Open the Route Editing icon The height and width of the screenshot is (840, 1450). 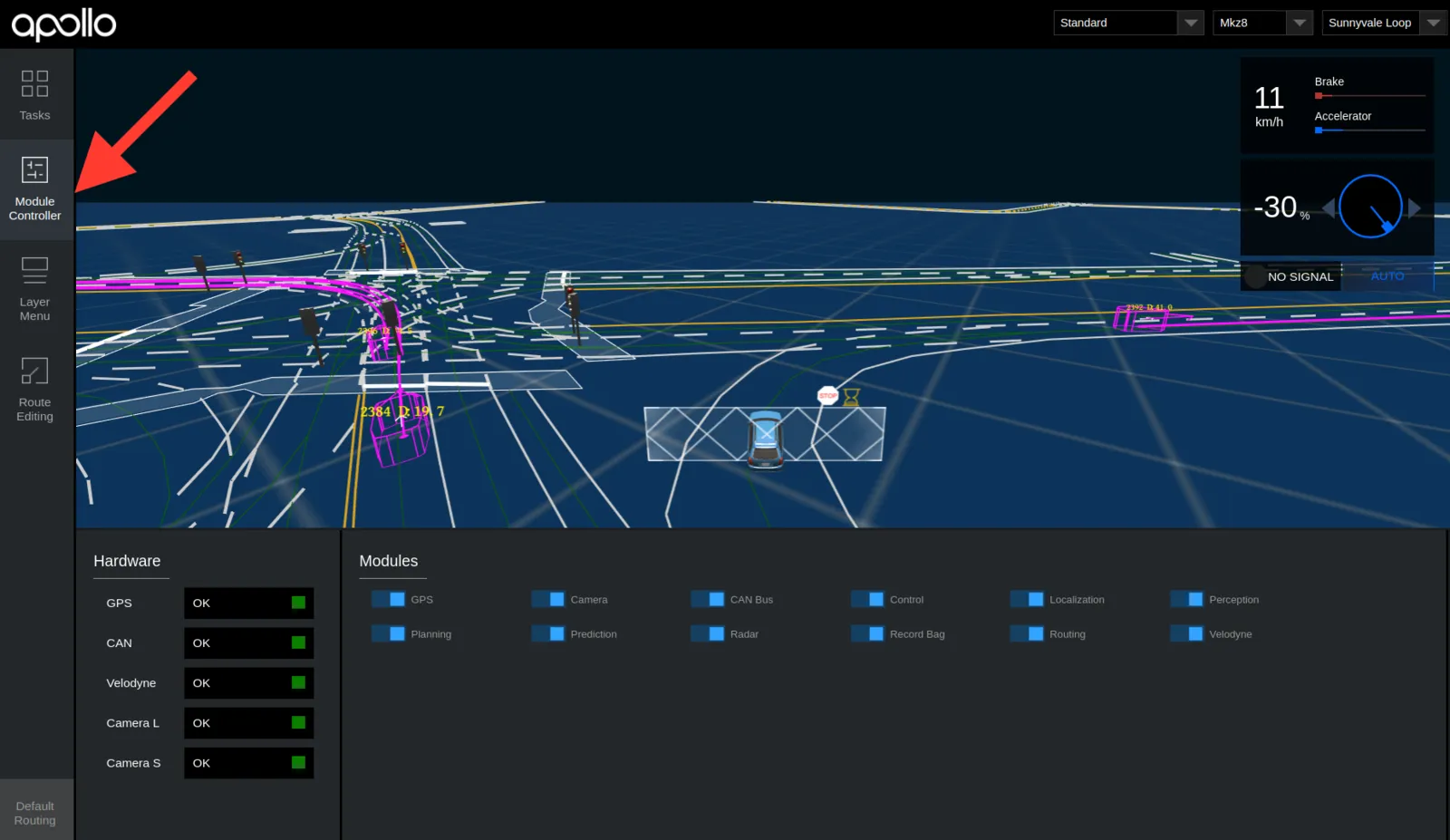click(34, 371)
